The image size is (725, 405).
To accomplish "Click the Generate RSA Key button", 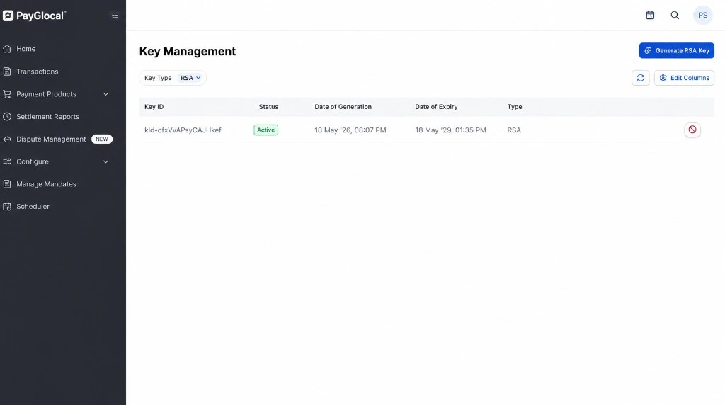I will tap(676, 50).
